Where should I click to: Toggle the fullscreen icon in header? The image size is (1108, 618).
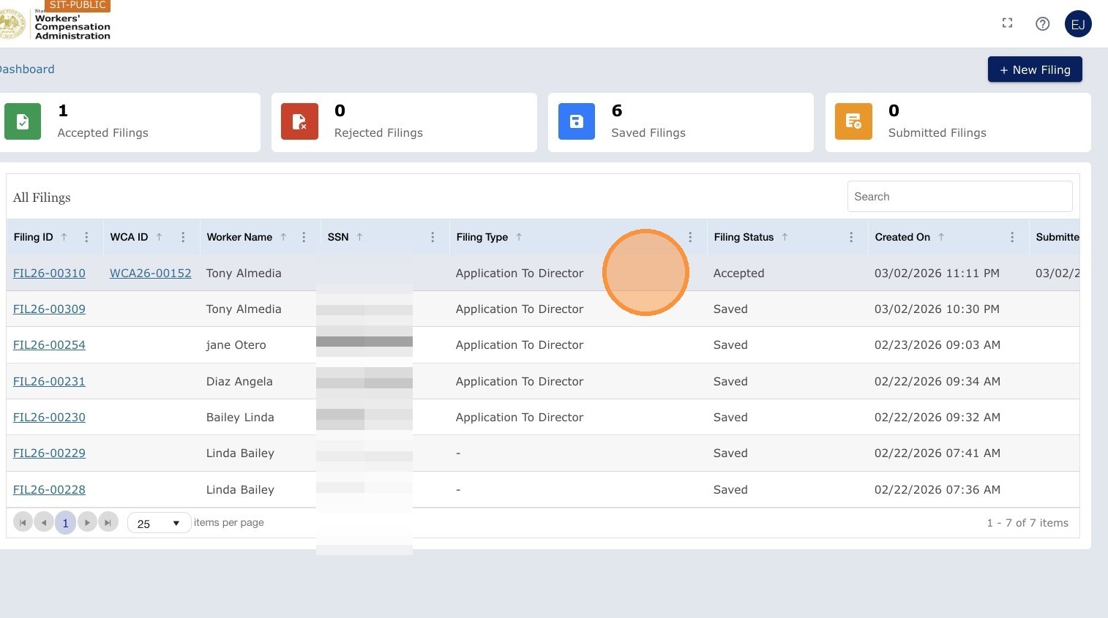click(x=1008, y=23)
